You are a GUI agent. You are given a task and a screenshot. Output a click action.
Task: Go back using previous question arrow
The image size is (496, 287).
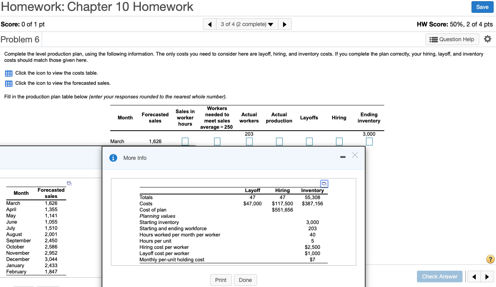[x=209, y=24]
